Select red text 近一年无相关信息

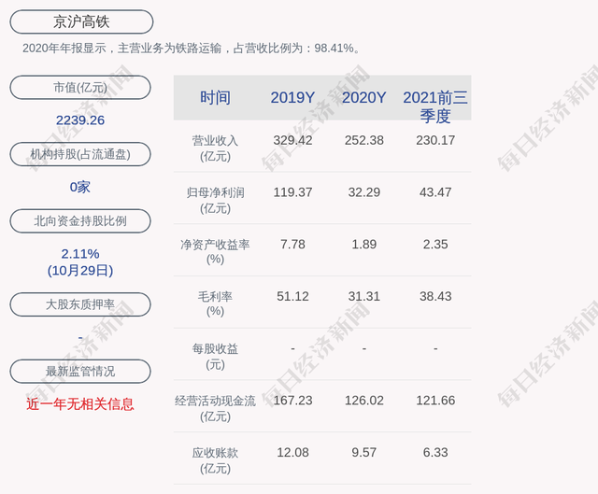(x=80, y=404)
